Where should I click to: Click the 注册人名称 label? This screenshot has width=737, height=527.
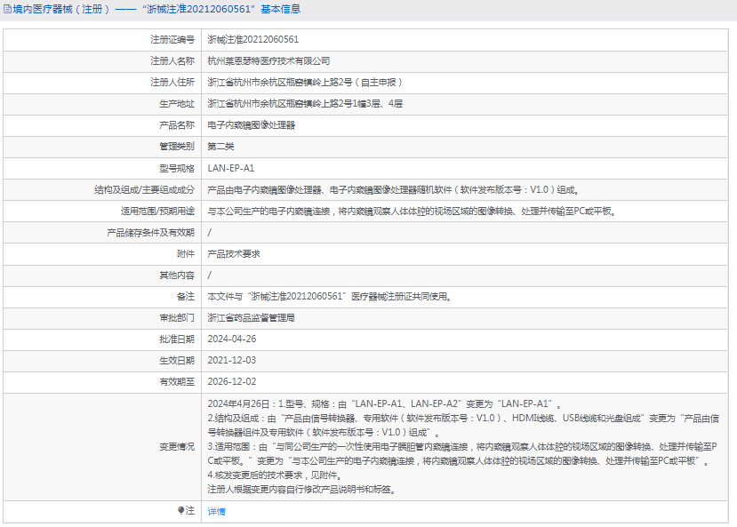click(172, 61)
